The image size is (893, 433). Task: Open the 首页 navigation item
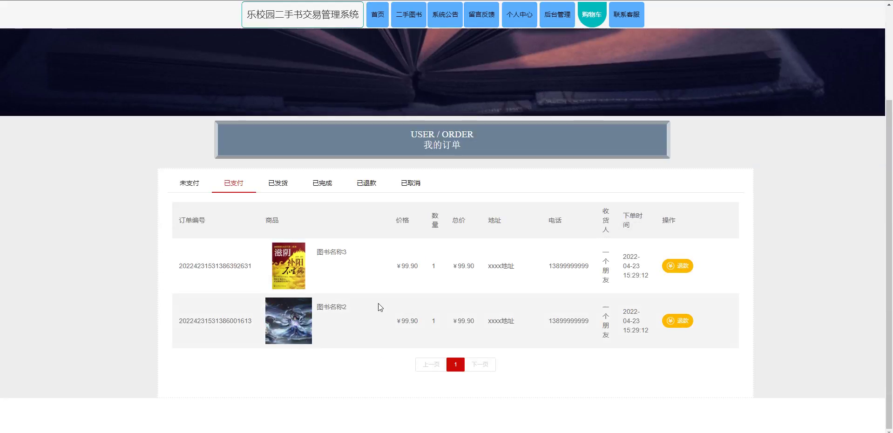pyautogui.click(x=378, y=14)
